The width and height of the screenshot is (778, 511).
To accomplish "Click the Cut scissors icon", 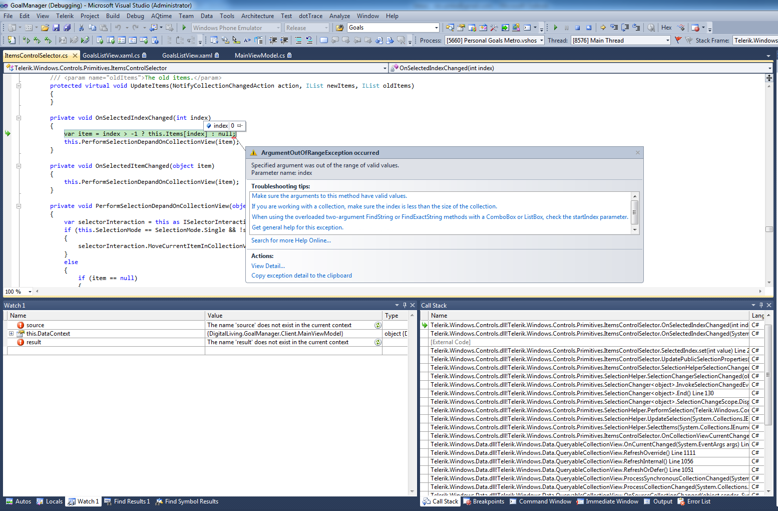I will [x=81, y=28].
